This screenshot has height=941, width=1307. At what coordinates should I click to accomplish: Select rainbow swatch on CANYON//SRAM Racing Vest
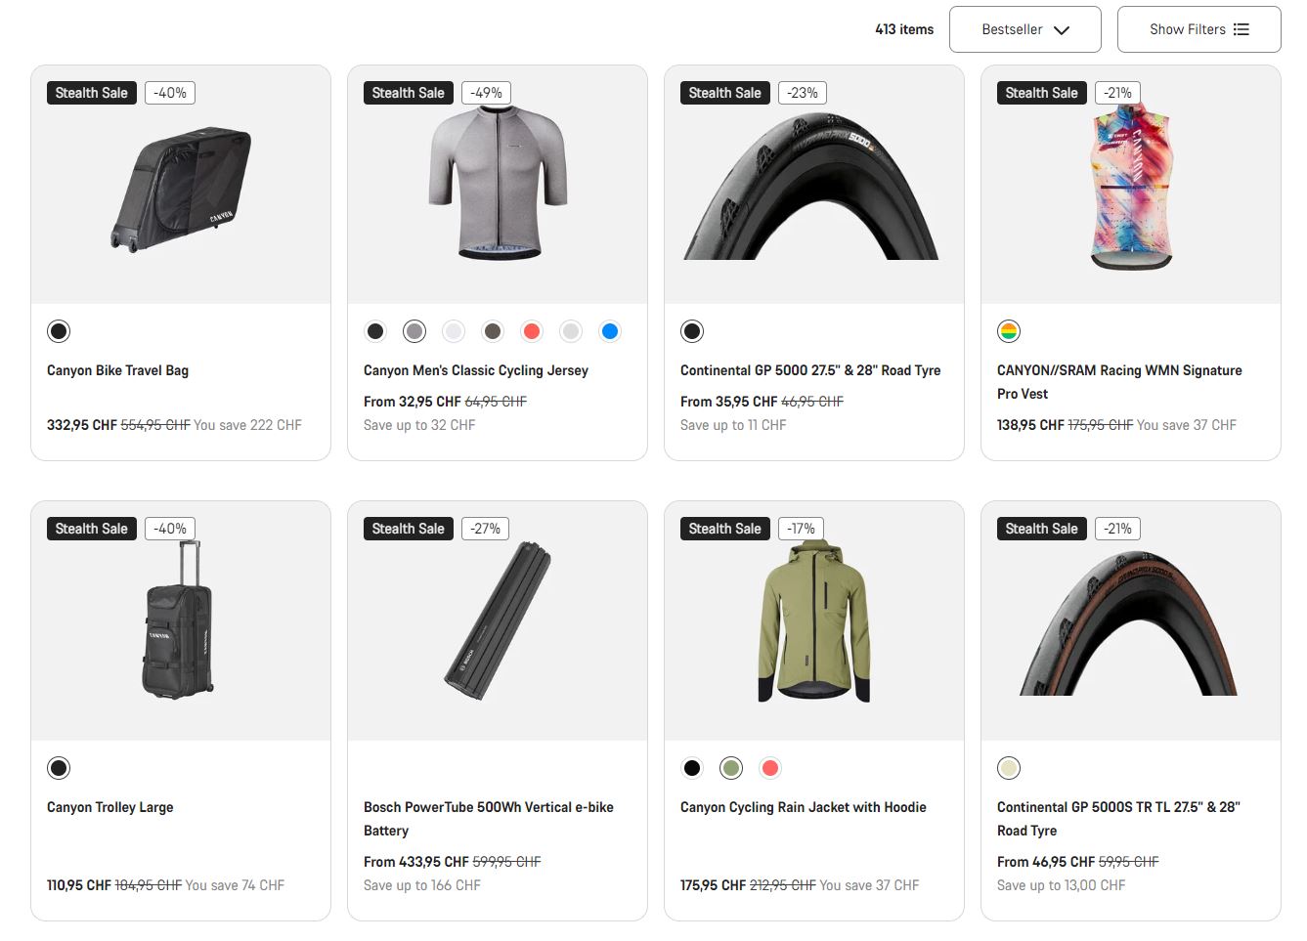tap(1009, 331)
